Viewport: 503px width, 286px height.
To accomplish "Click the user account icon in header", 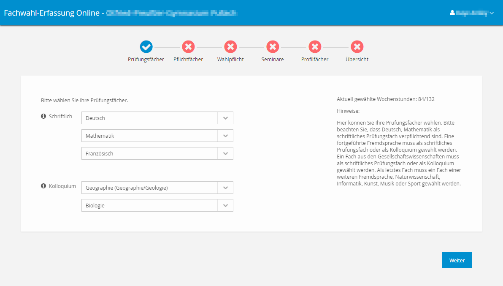I will 452,13.
